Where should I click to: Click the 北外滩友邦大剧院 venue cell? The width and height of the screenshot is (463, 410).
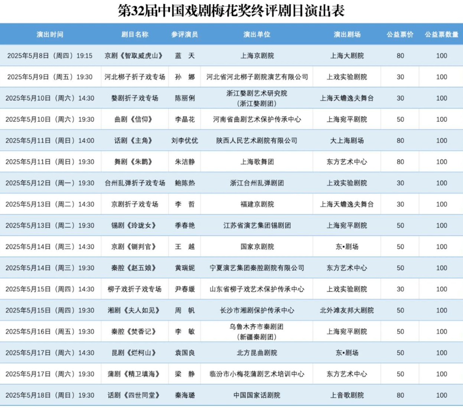(x=347, y=310)
